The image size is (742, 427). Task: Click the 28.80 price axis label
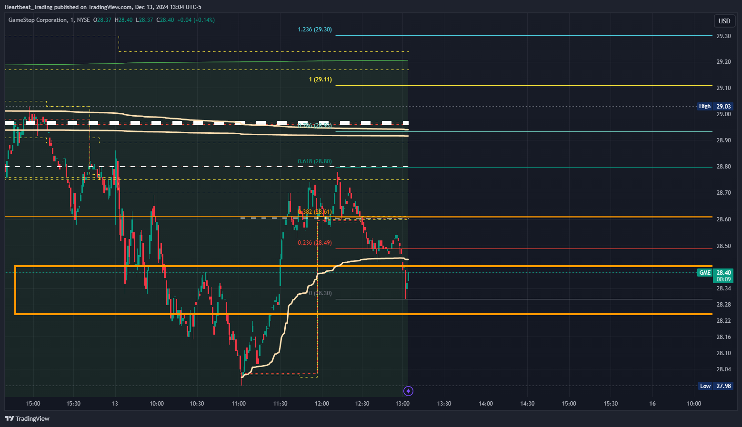[x=723, y=167]
